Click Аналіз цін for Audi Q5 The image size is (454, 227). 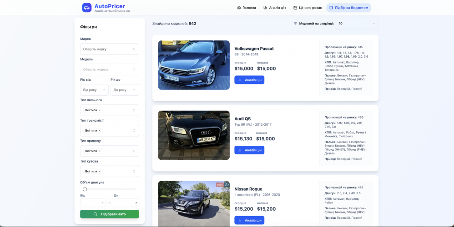pos(249,150)
